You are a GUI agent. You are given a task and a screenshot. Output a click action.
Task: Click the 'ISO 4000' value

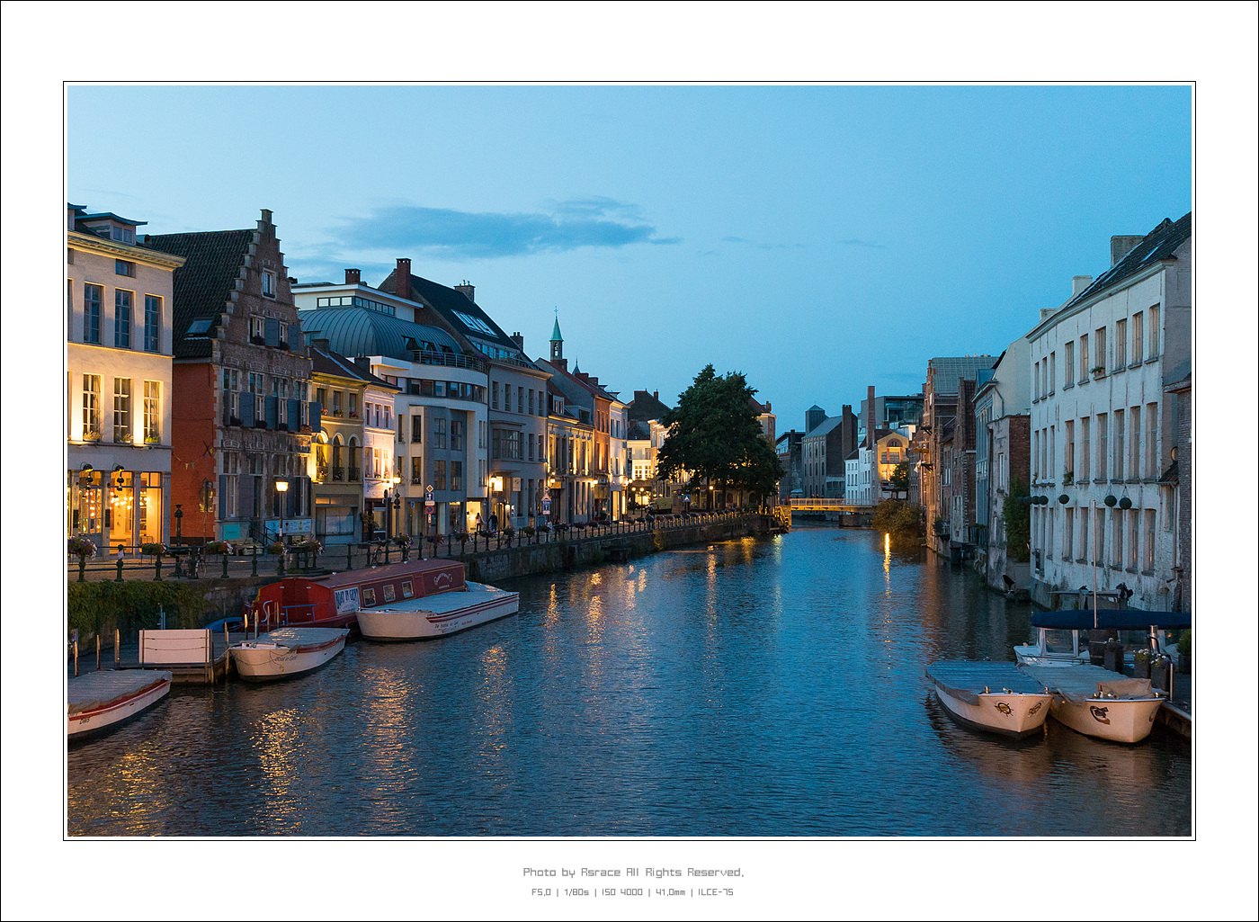pos(622,892)
